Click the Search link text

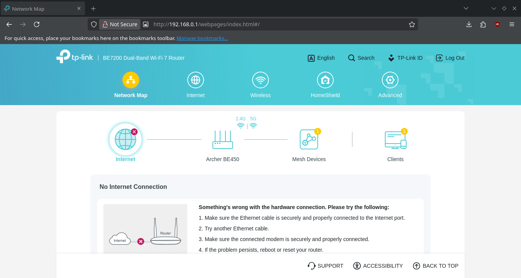(366, 58)
